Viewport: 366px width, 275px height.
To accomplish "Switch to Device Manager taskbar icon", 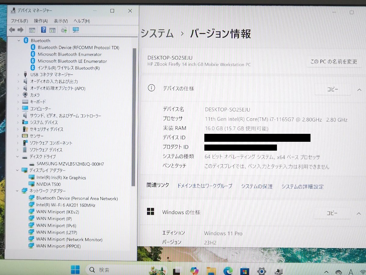I will pos(278,271).
